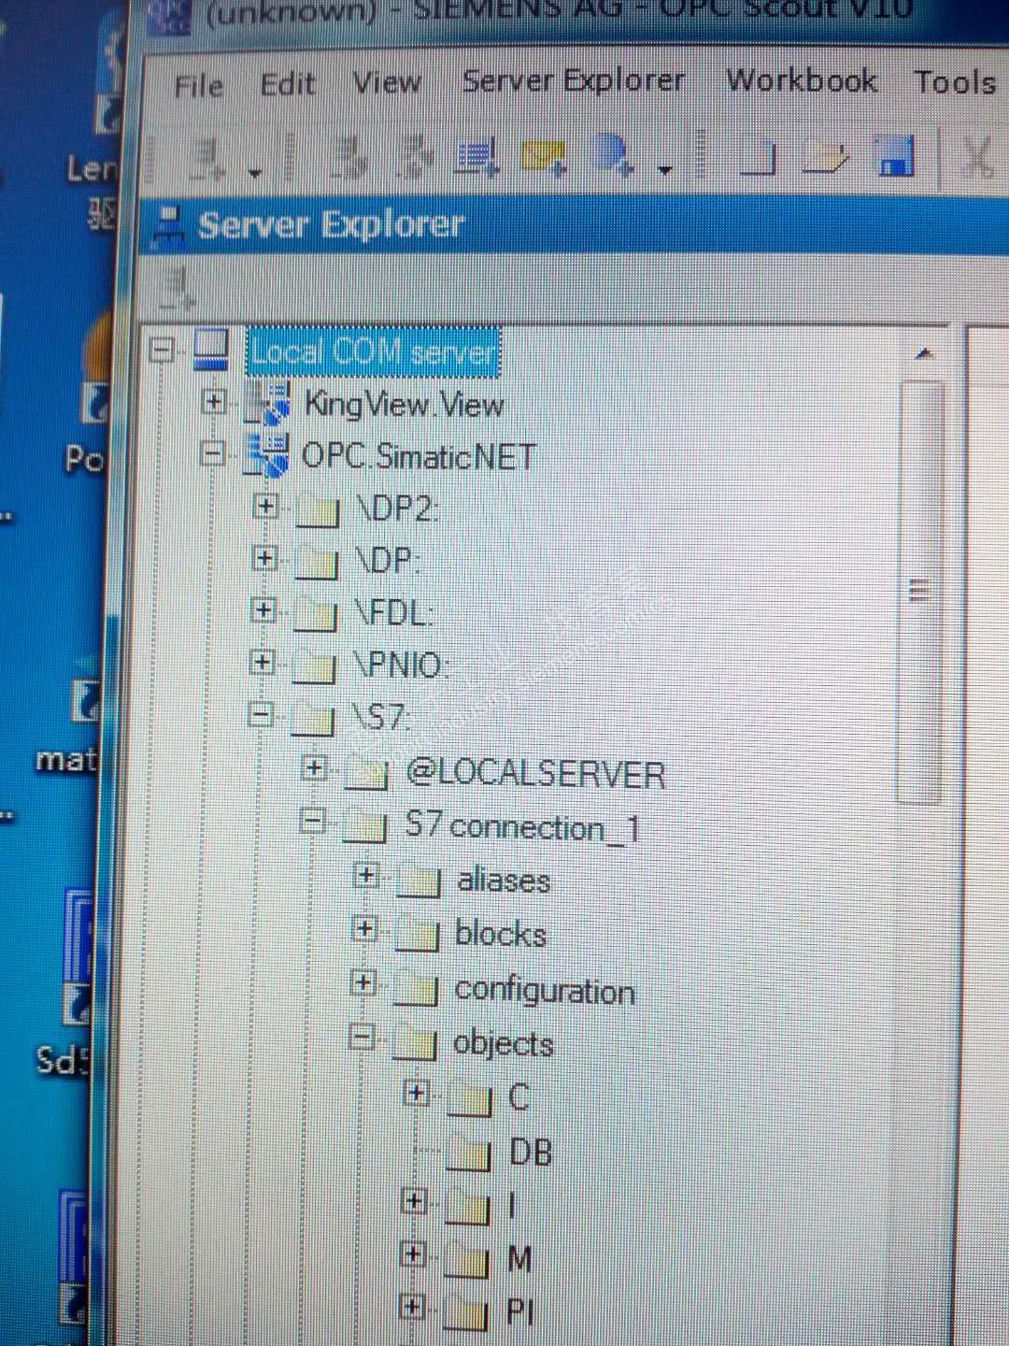Click the blue page-with-plus toolbar icon
This screenshot has width=1009, height=1346.
click(615, 155)
